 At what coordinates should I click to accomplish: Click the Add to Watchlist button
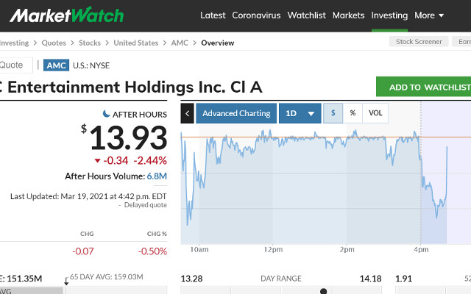(424, 87)
